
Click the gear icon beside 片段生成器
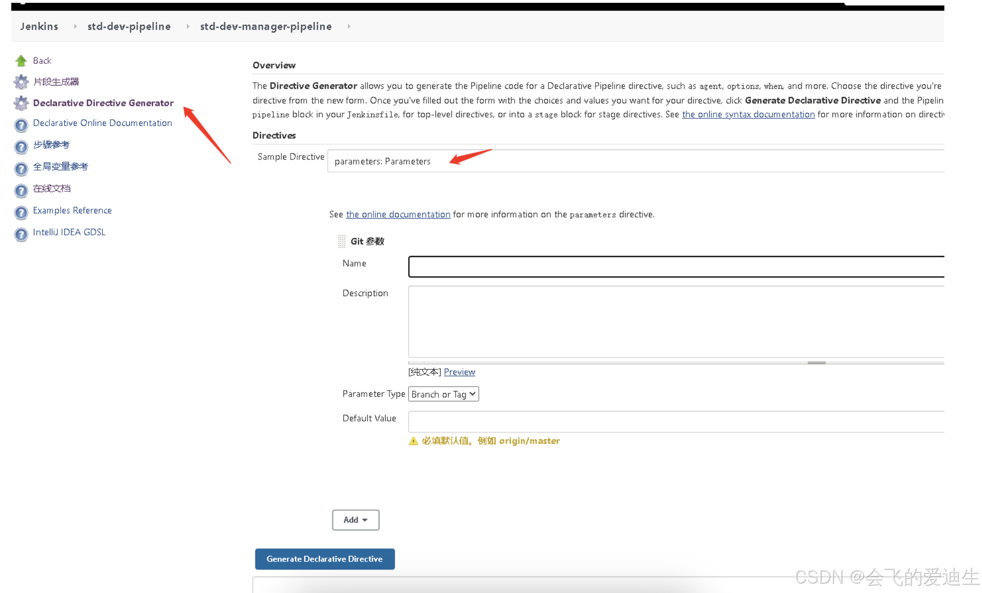coord(21,82)
